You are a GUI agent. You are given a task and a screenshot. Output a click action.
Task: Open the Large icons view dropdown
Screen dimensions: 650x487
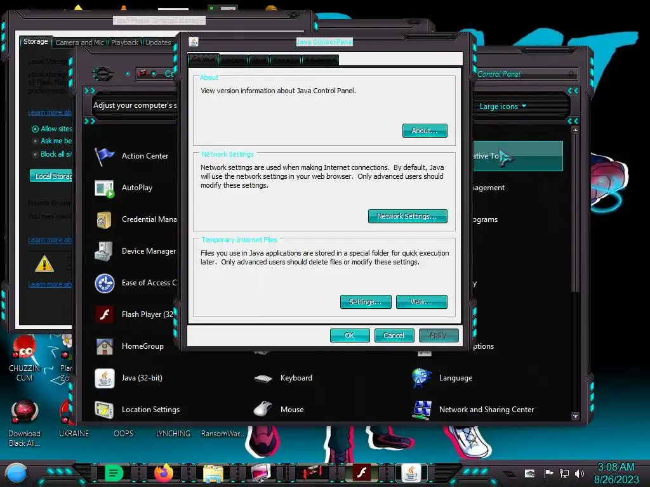pos(503,107)
